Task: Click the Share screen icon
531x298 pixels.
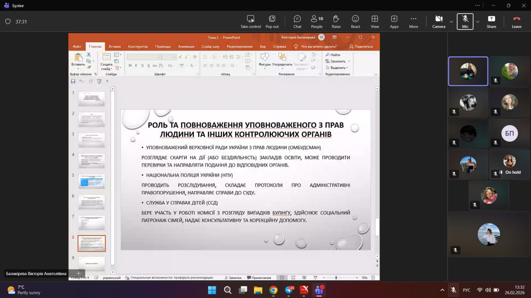Action: tap(491, 22)
